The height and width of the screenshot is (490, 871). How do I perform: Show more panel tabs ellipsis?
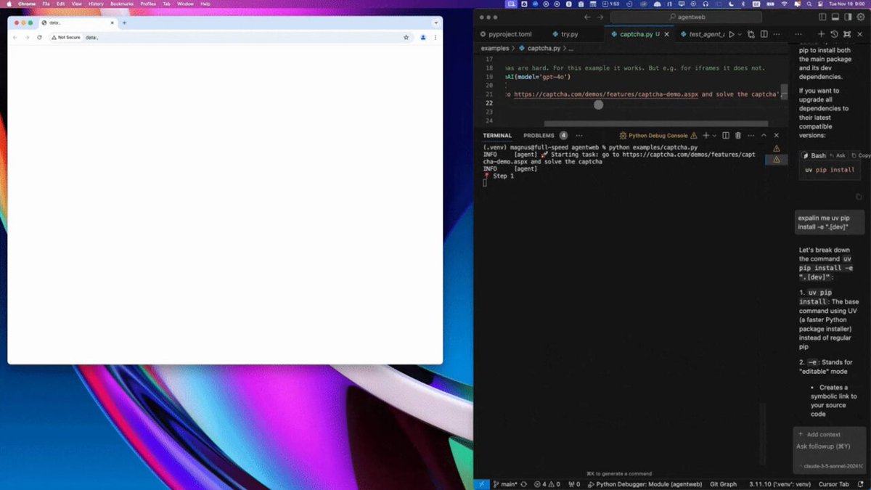pos(579,135)
